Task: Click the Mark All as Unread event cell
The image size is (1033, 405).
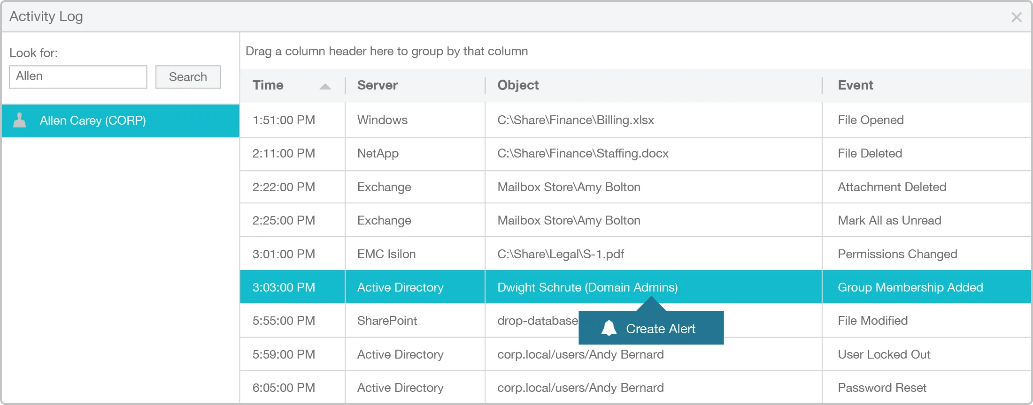Action: (927, 220)
